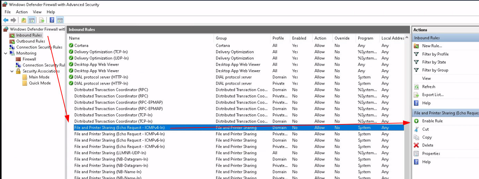
Task: Click the Up One Level folder toolbar icon
Action: [24, 20]
